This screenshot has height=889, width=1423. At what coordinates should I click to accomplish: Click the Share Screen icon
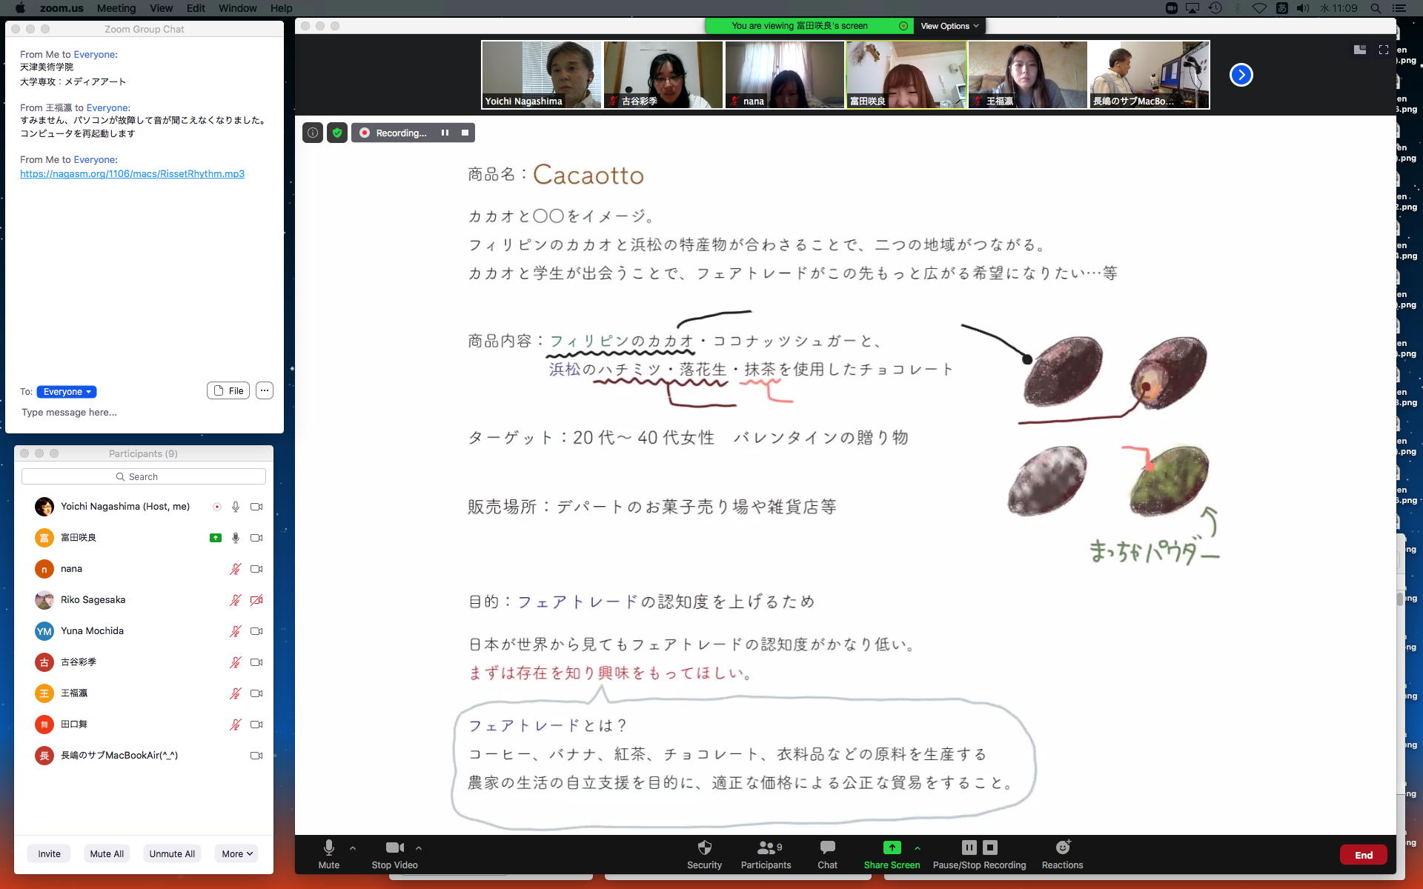892,848
